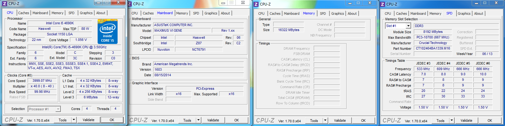Click the Socket 1150 LGA package field
505x126 pixels.
click(x=60, y=34)
